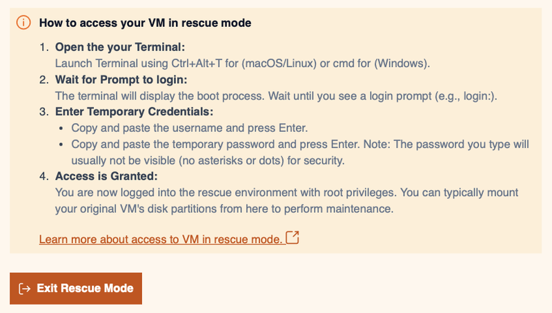Click the root privileges description sentence

click(286, 192)
